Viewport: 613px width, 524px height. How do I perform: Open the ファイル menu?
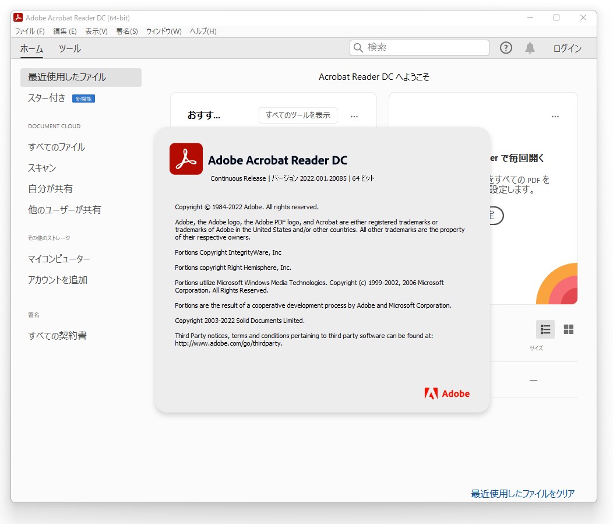[x=29, y=31]
